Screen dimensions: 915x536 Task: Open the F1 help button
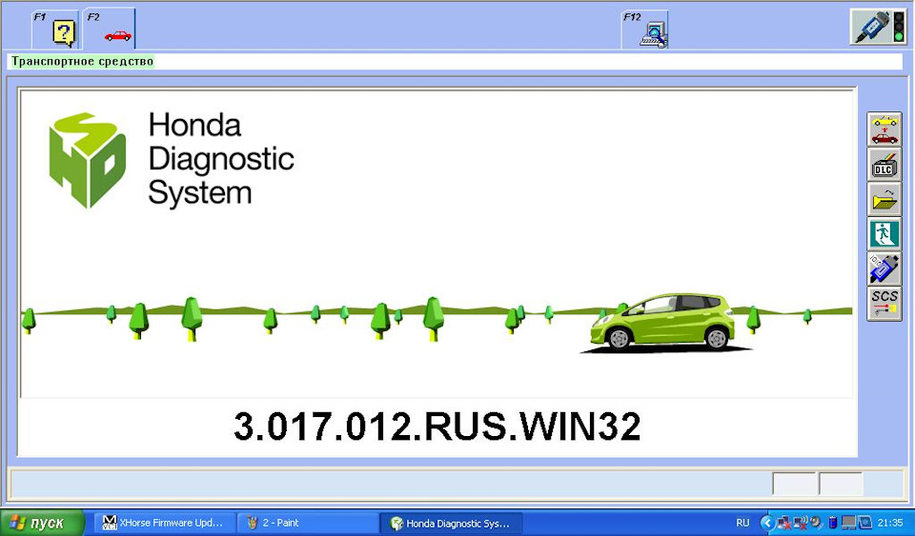tap(55, 30)
